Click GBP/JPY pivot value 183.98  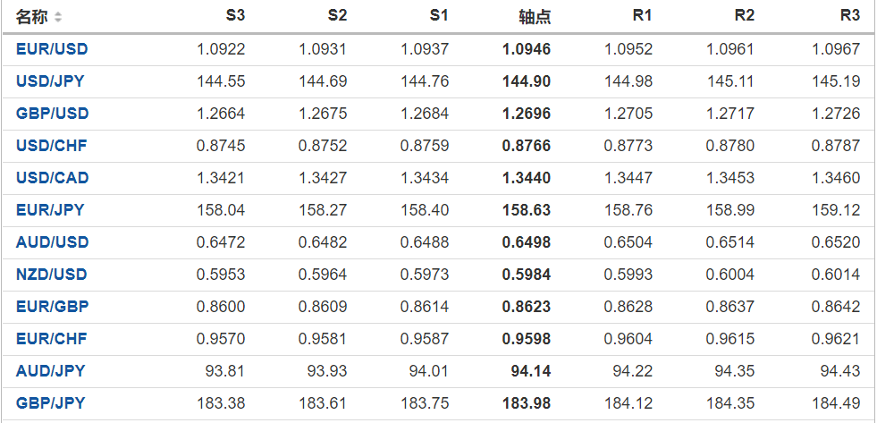[527, 403]
